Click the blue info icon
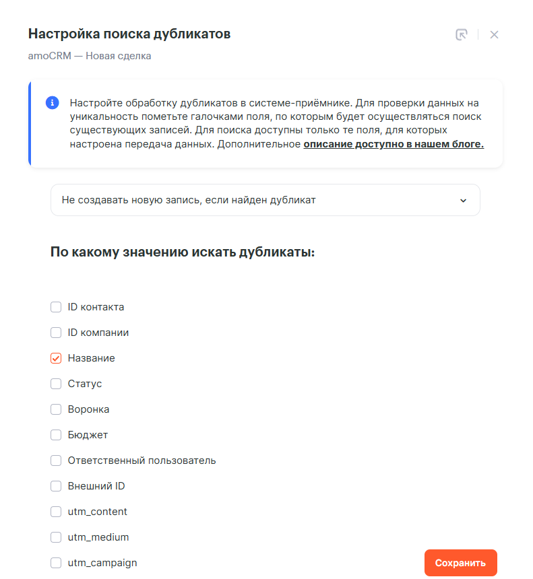The width and height of the screenshot is (533, 579). (52, 103)
